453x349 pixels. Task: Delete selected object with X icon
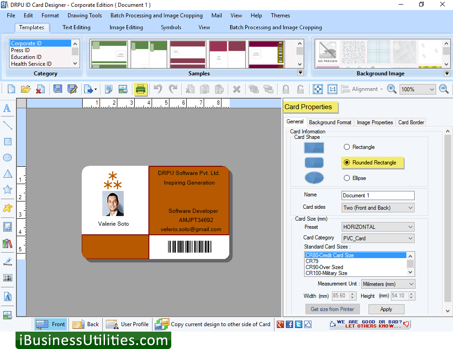[x=237, y=89]
